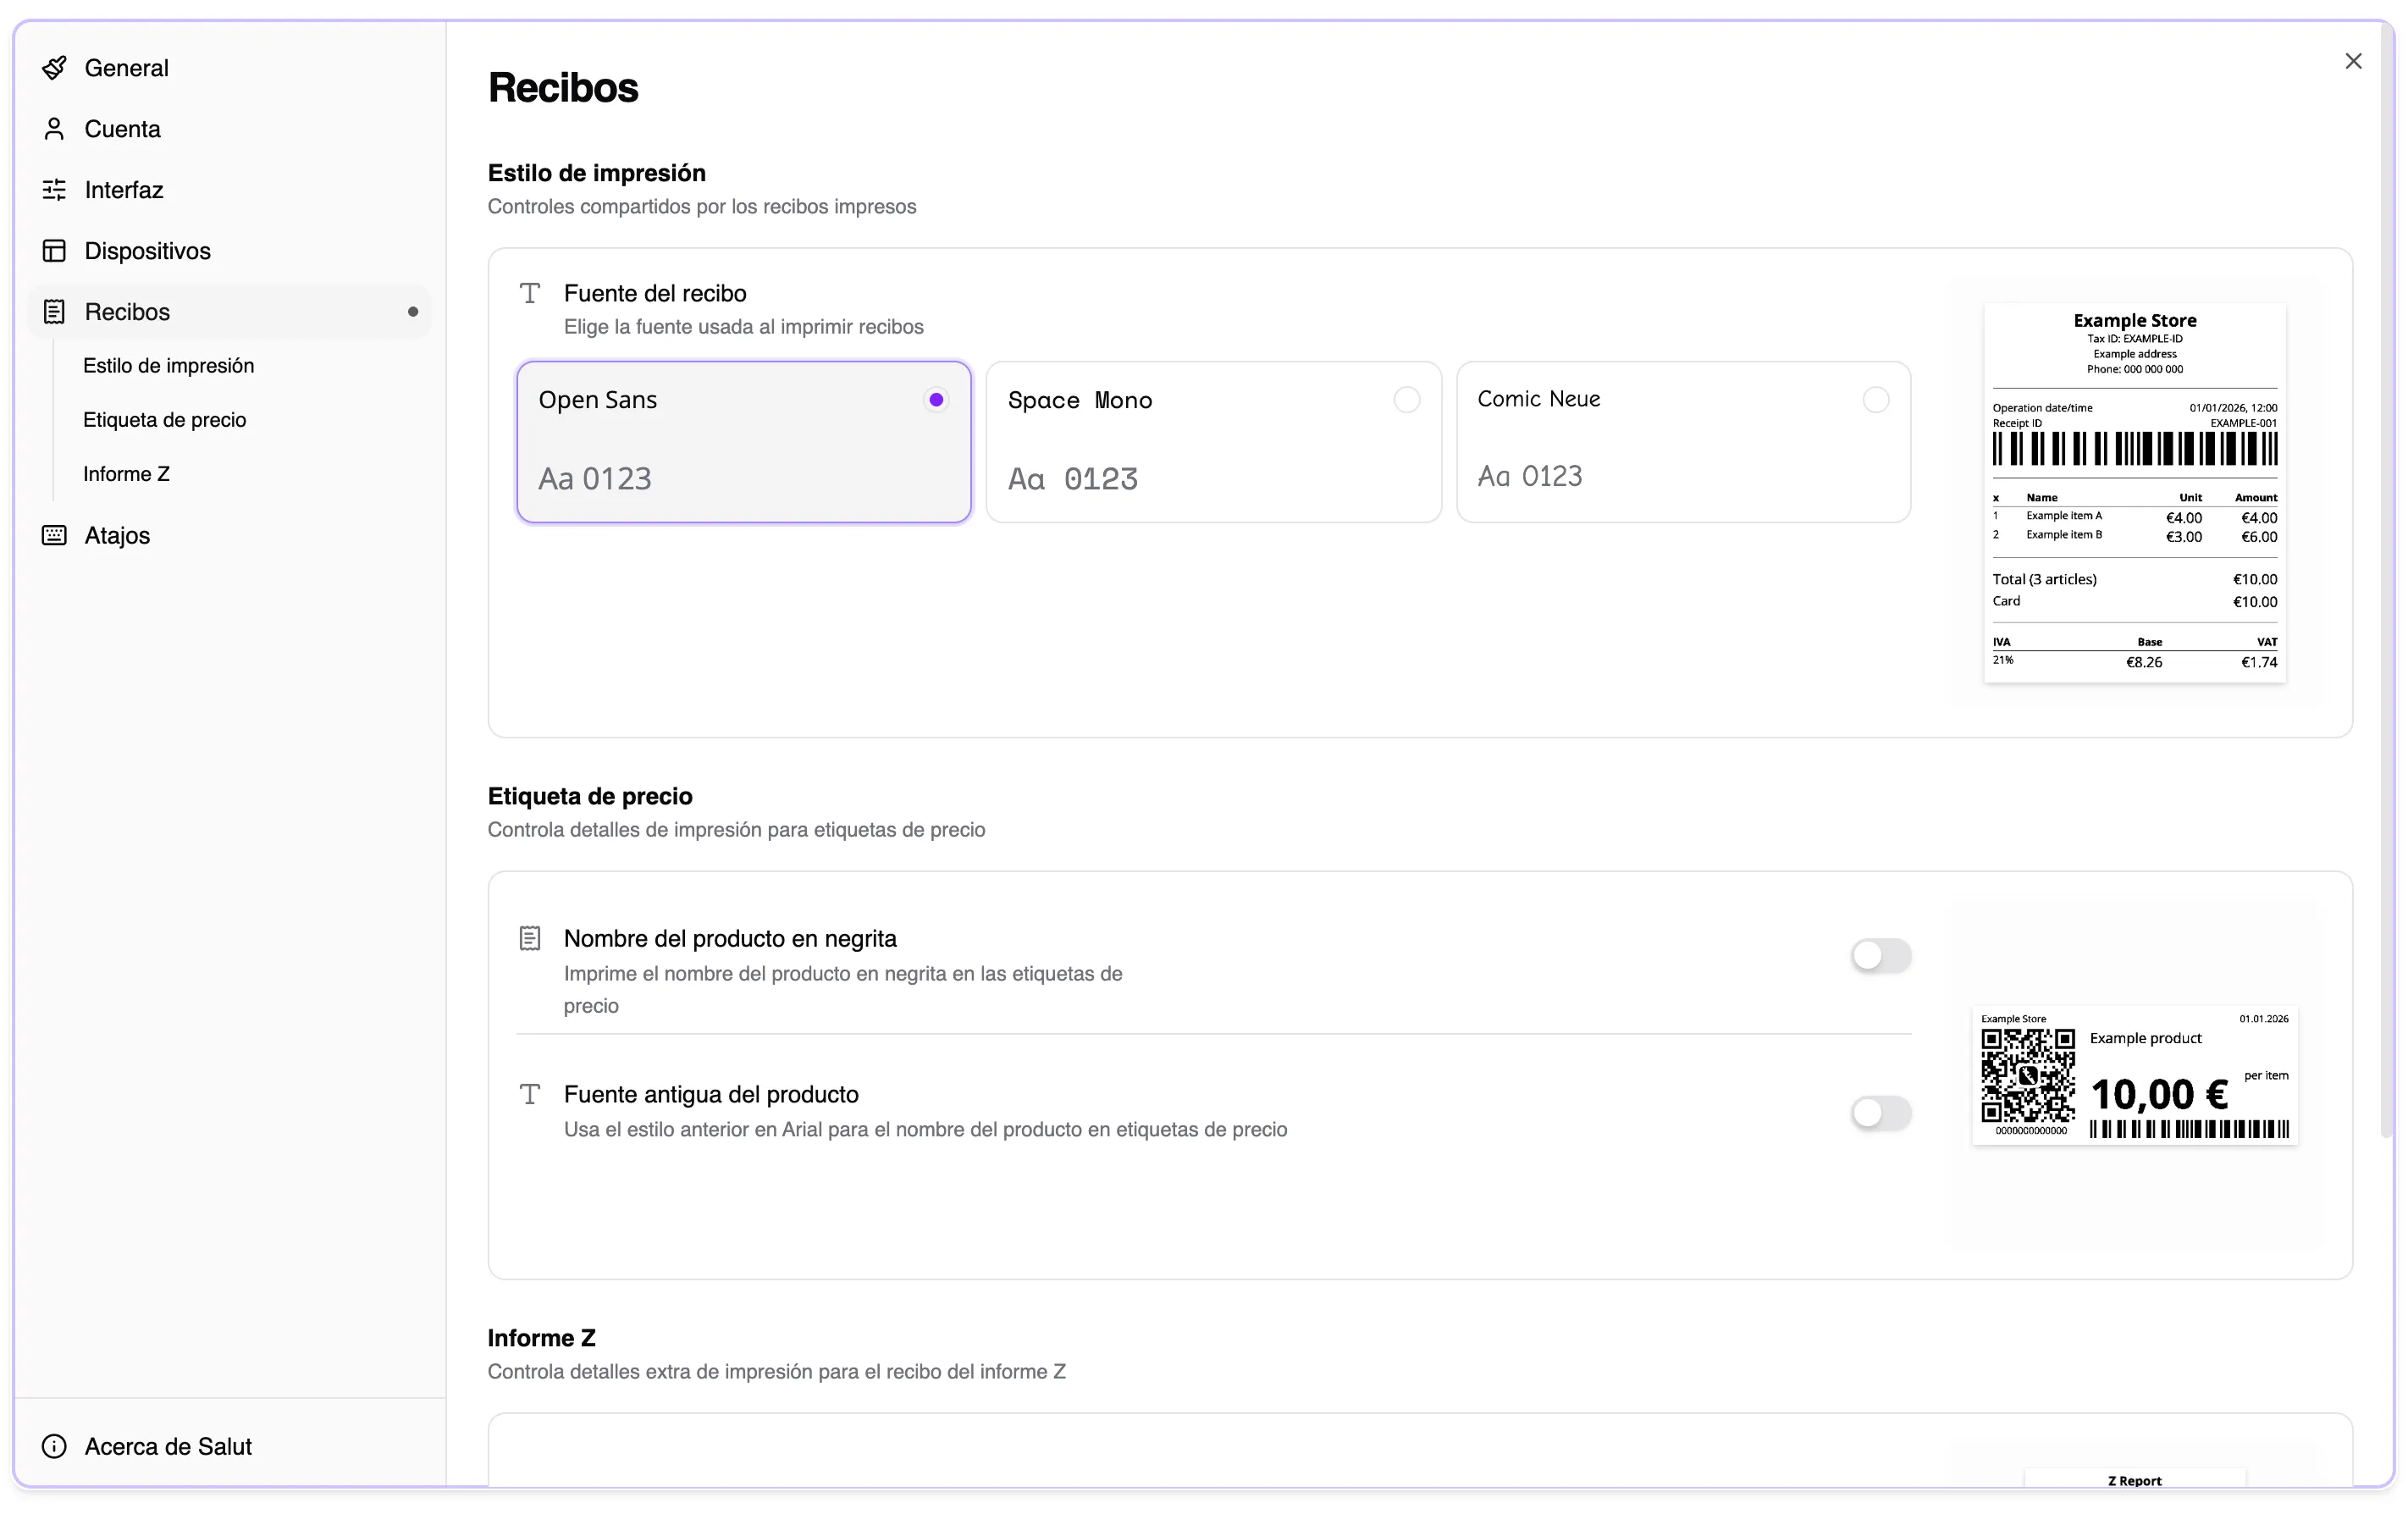Click the Atajos keyboard icon
Image resolution: width=2408 pixels, height=1514 pixels.
54,535
